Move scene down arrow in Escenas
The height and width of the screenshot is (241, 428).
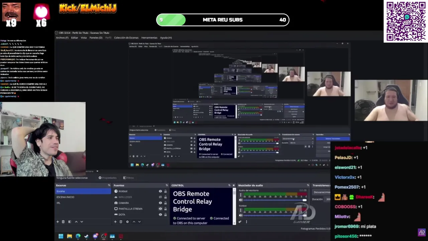tap(82, 222)
